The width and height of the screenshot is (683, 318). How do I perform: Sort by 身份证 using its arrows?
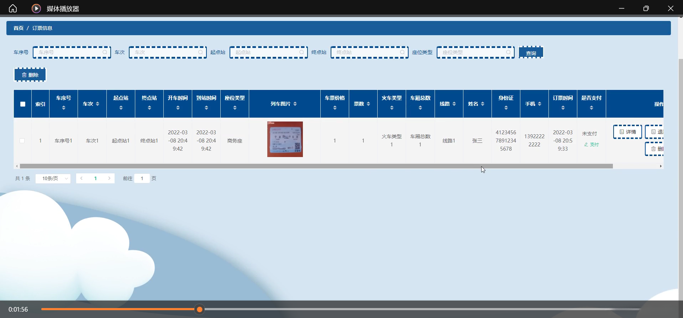pos(506,108)
